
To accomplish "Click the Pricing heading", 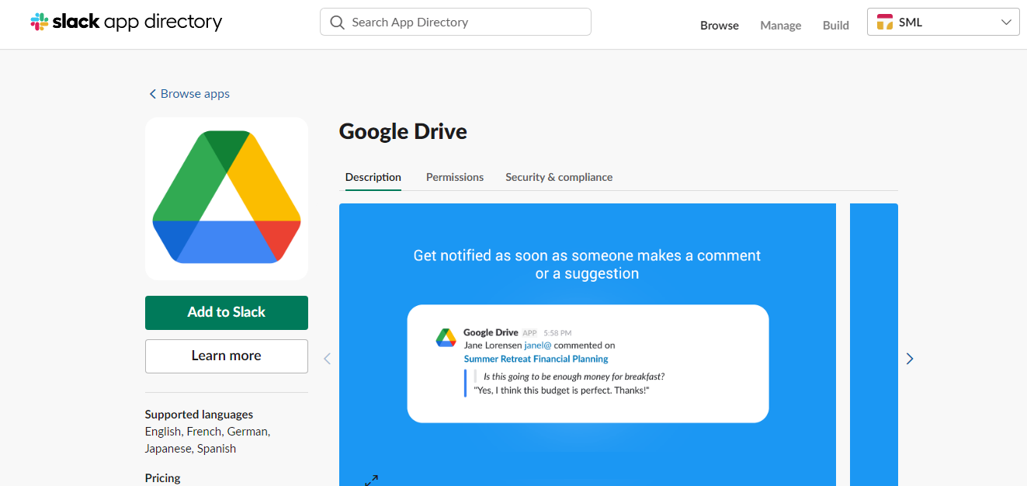I will coord(162,478).
